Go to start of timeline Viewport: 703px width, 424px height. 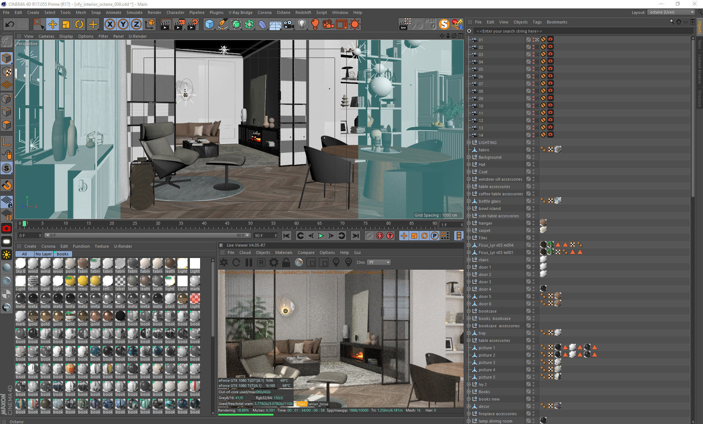[x=287, y=236]
